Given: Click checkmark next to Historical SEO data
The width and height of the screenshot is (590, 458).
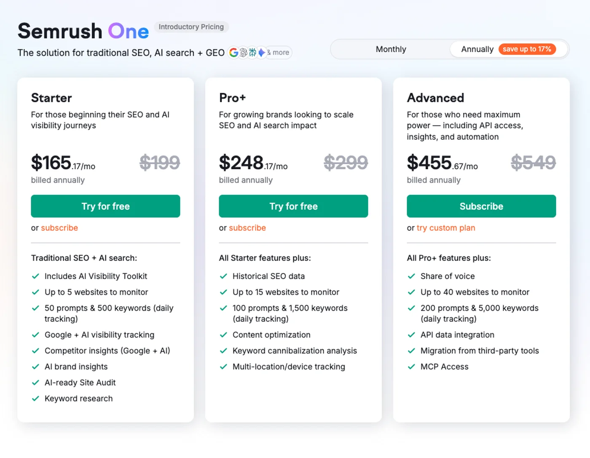Looking at the screenshot, I should click(224, 276).
